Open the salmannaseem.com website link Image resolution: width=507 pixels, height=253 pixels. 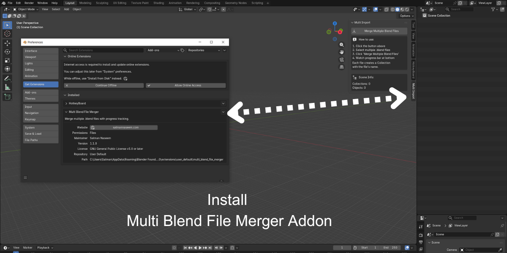(x=124, y=127)
